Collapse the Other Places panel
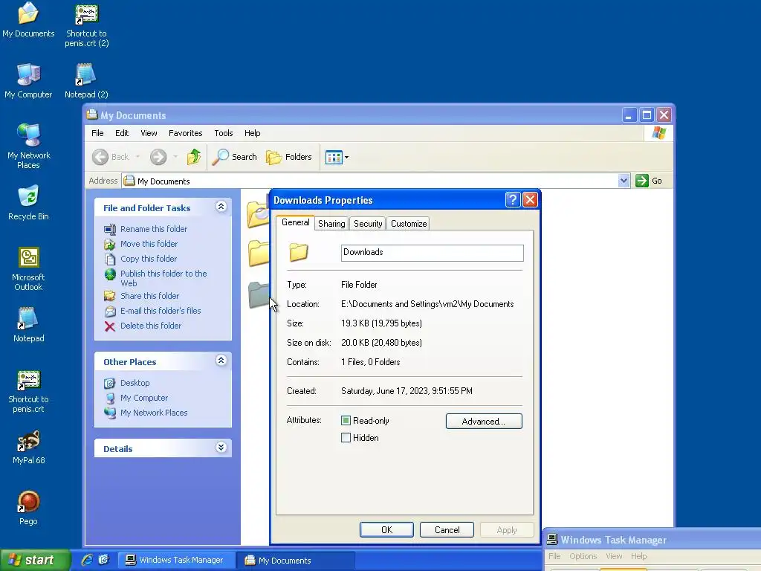Viewport: 761px width, 571px height. (x=221, y=361)
